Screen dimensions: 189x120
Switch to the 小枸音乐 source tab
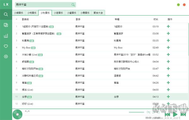pyautogui.click(x=32, y=13)
